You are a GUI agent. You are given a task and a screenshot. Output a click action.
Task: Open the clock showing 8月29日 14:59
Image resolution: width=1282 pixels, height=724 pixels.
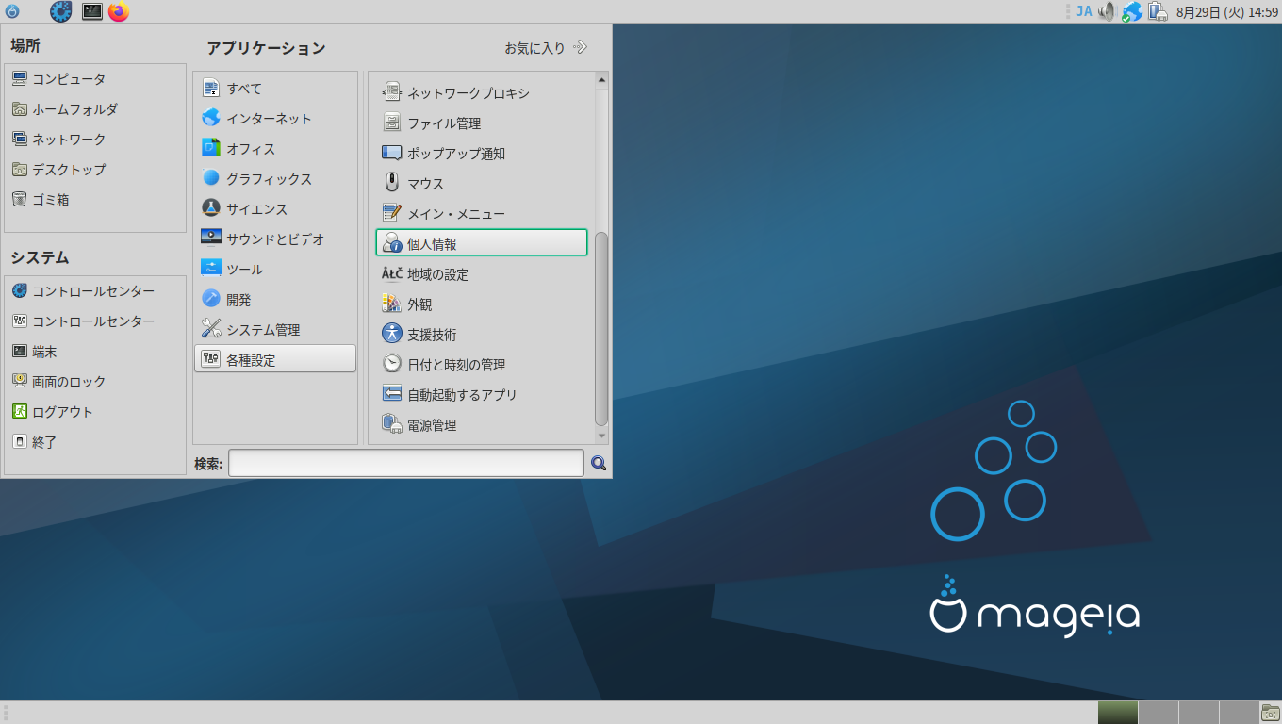[x=1226, y=11]
